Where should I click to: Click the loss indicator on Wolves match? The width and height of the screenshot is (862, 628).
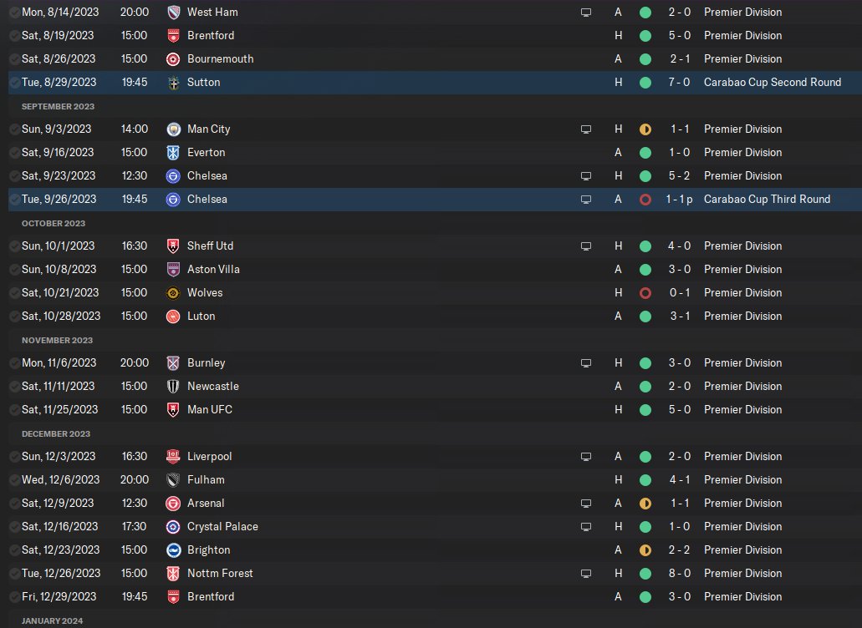[x=645, y=293]
